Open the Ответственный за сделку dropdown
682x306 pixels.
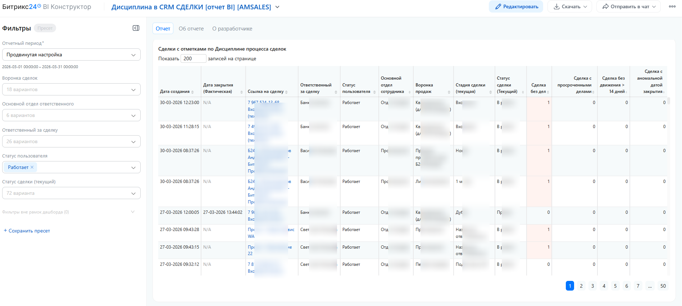tap(71, 141)
